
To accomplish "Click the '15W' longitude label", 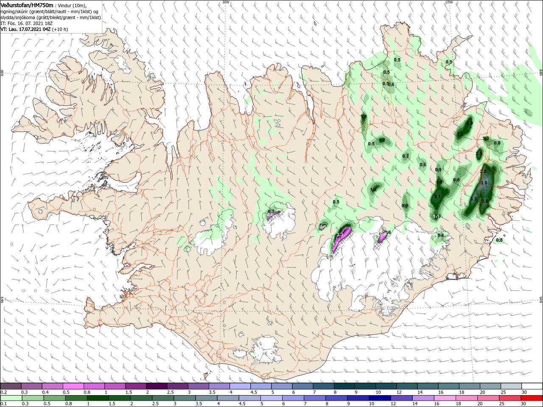I will pyautogui.click(x=449, y=2).
